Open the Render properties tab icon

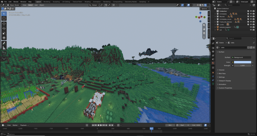[213, 48]
